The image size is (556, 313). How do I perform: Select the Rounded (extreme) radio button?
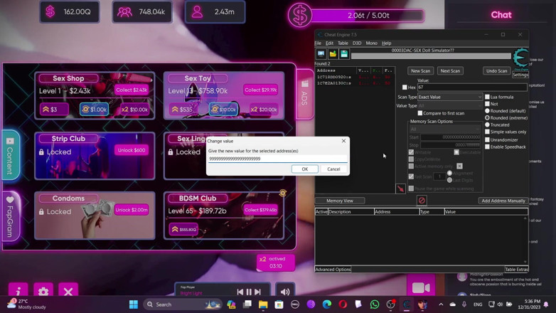487,118
